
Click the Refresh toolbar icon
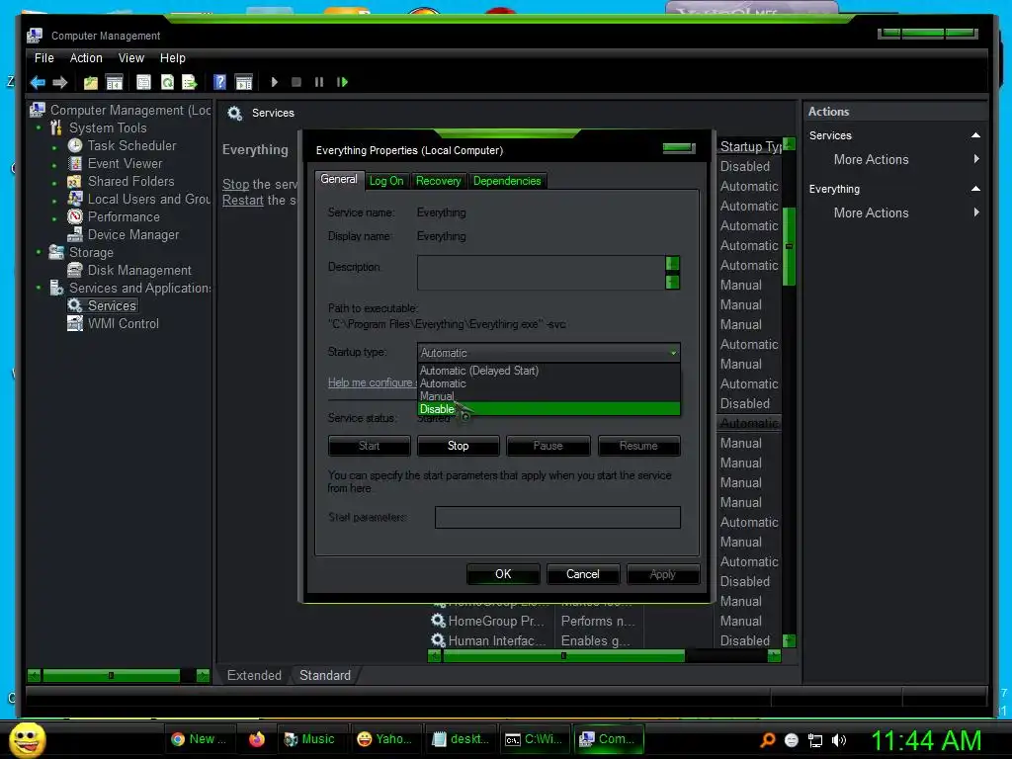tap(167, 82)
